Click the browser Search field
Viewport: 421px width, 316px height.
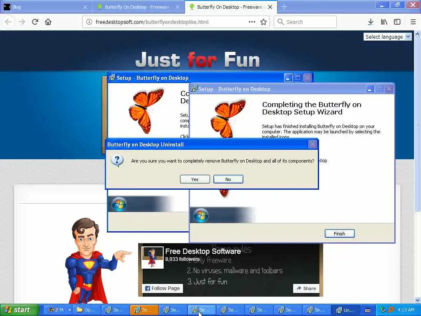tap(305, 22)
